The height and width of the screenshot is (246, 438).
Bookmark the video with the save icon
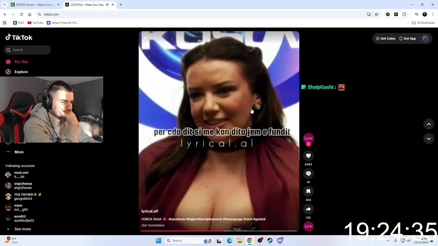tap(308, 191)
